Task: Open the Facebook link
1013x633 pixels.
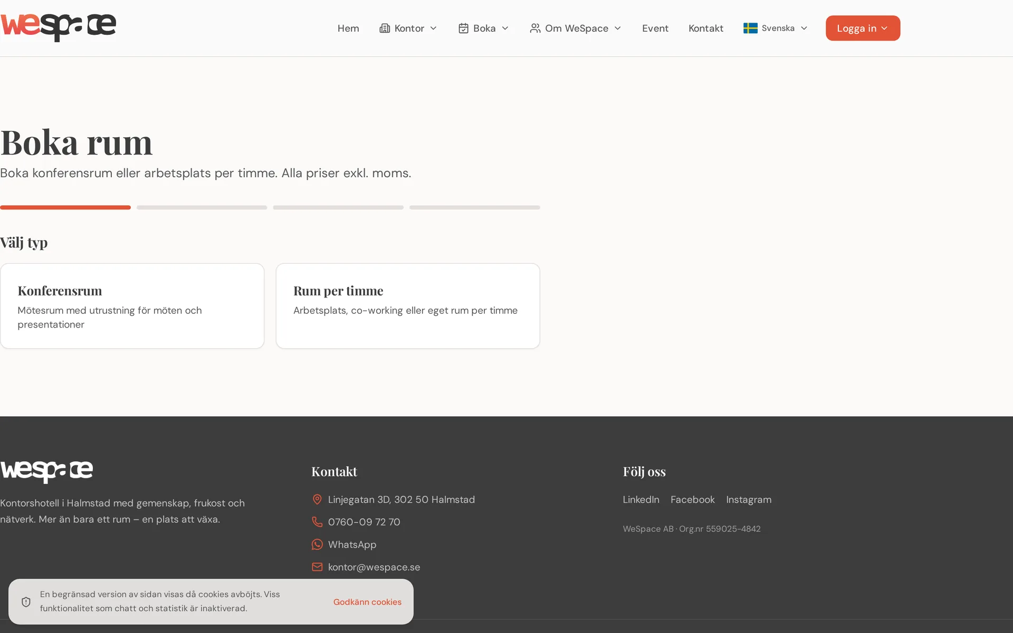Action: [693, 500]
